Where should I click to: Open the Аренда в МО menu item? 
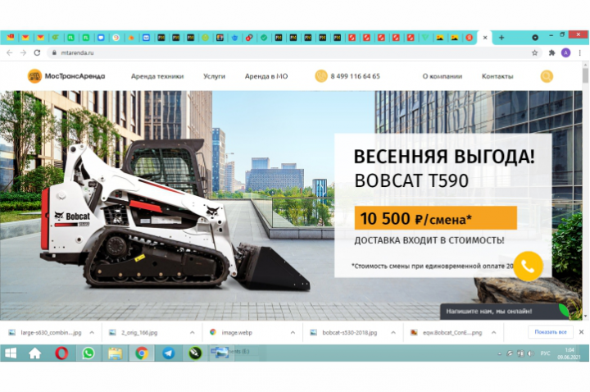[x=266, y=76]
